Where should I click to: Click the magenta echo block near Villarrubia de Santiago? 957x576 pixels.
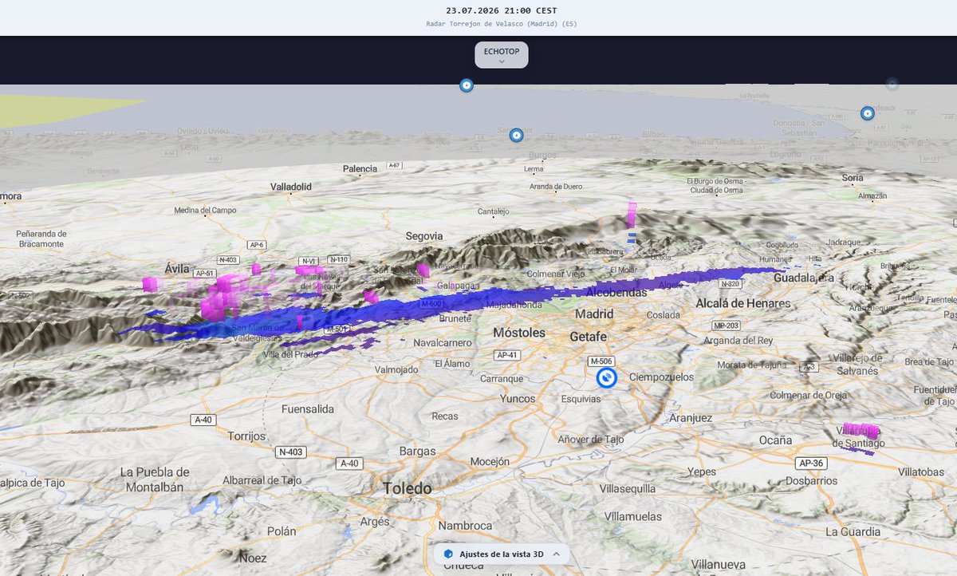pos(861,431)
